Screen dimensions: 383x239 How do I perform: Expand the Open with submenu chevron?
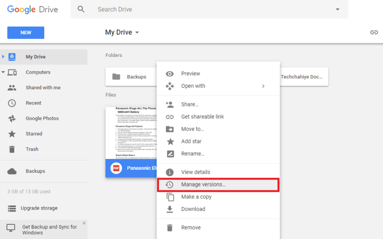(263, 86)
